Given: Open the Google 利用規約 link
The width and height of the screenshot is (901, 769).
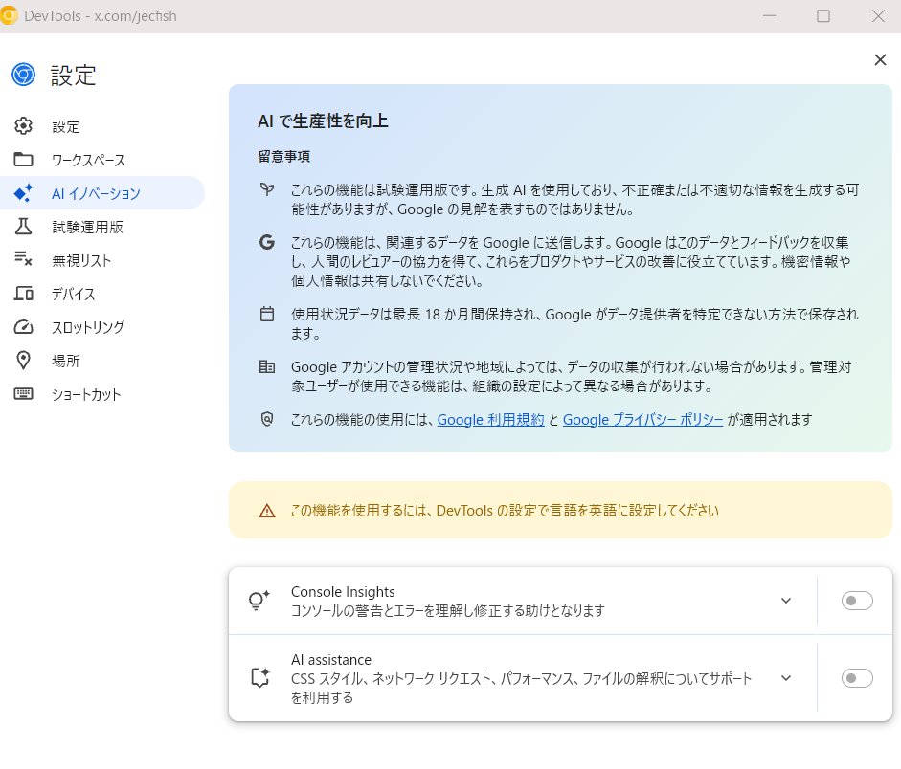Looking at the screenshot, I should coord(490,419).
